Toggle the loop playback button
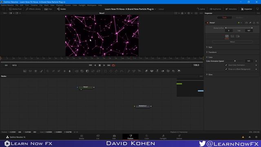Viewport: 261px width, 147px height. [x=113, y=65]
